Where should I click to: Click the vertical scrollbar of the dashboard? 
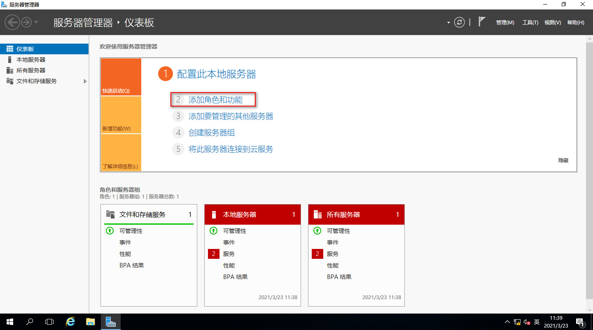(x=589, y=171)
